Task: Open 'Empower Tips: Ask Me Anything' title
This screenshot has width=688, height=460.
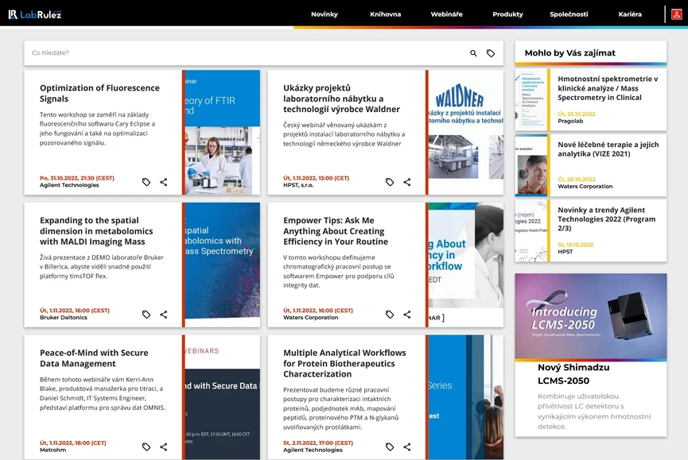Action: pyautogui.click(x=335, y=231)
